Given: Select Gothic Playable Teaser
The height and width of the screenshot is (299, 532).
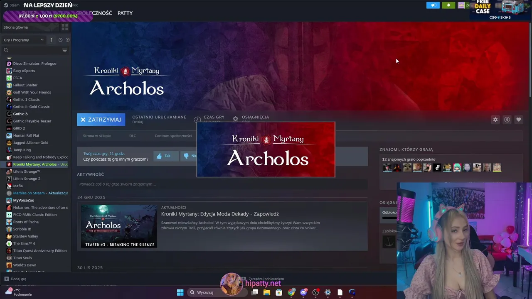Looking at the screenshot, I should 32,121.
